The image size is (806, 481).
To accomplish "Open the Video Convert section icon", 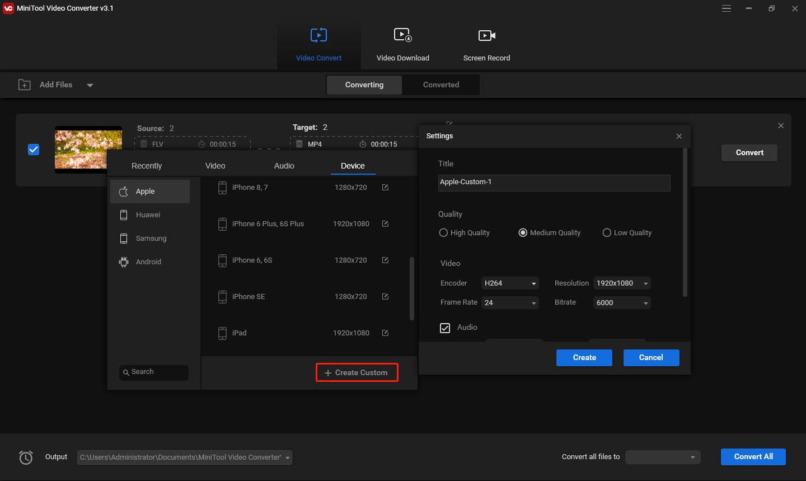I will click(x=318, y=35).
